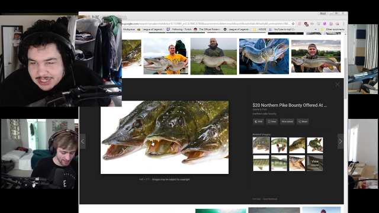
Task: Select the pike body close-up related image
Action: [x=261, y=163]
